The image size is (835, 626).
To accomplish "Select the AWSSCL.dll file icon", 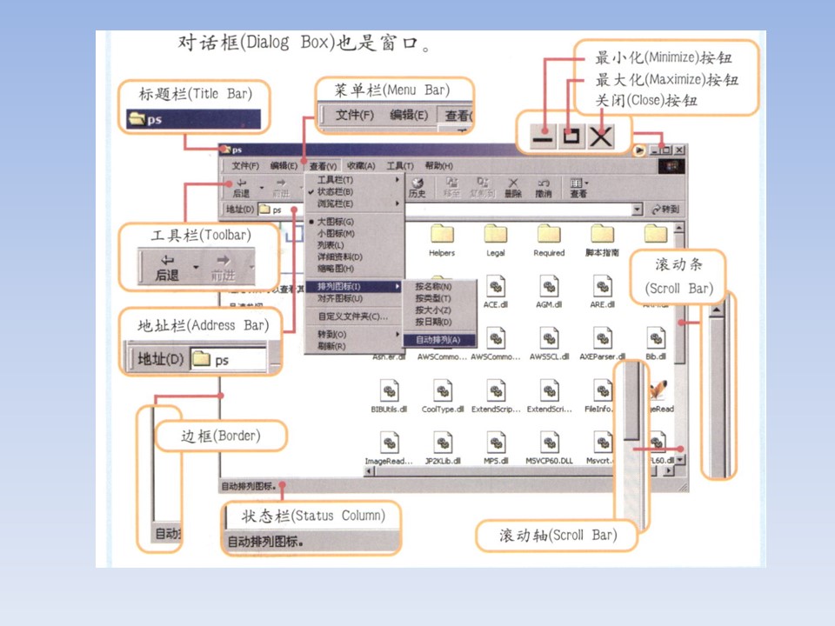I will 549,338.
